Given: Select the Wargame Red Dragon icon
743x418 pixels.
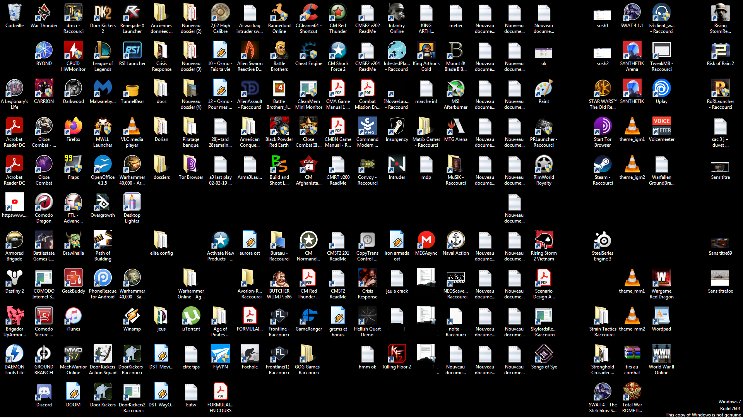Looking at the screenshot, I should point(661,284).
